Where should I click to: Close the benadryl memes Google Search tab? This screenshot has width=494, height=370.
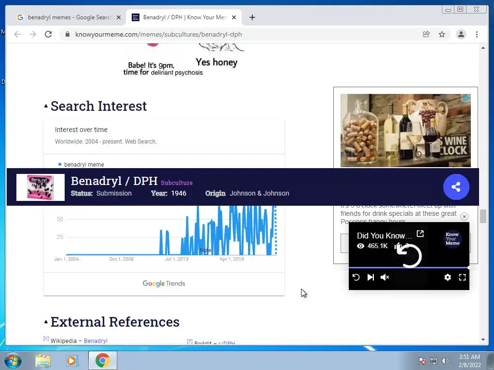pos(119,17)
